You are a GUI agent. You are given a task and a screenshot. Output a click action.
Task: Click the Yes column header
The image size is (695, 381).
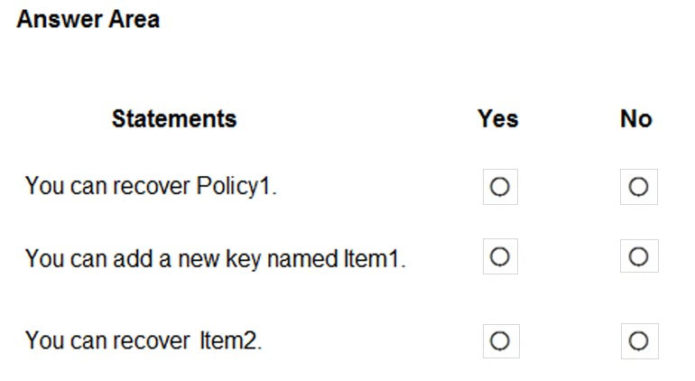(x=498, y=118)
